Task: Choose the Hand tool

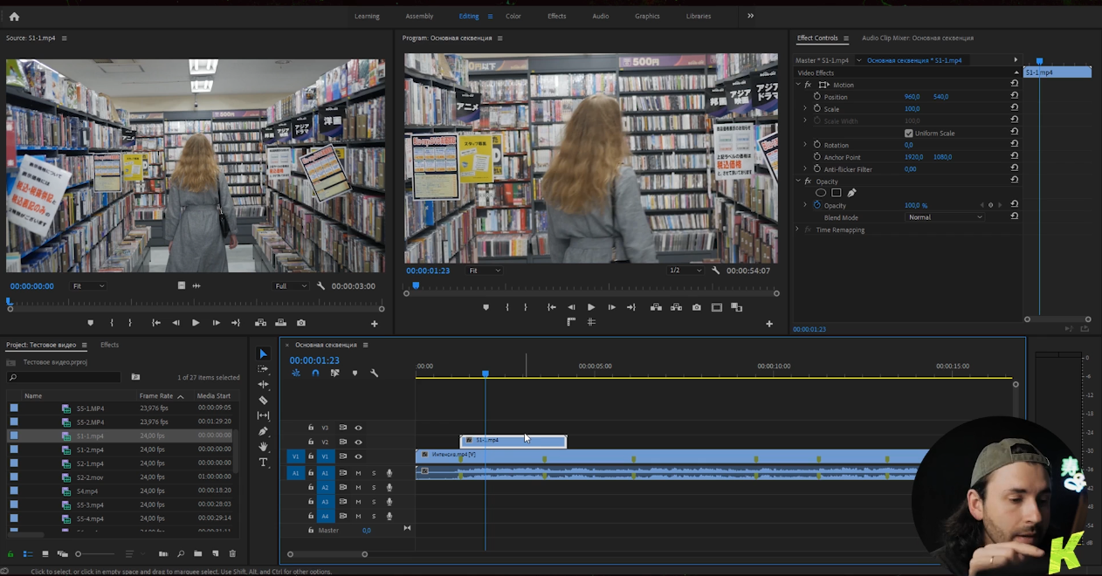Action: (264, 447)
